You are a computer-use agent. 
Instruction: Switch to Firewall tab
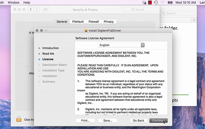tap(94, 22)
